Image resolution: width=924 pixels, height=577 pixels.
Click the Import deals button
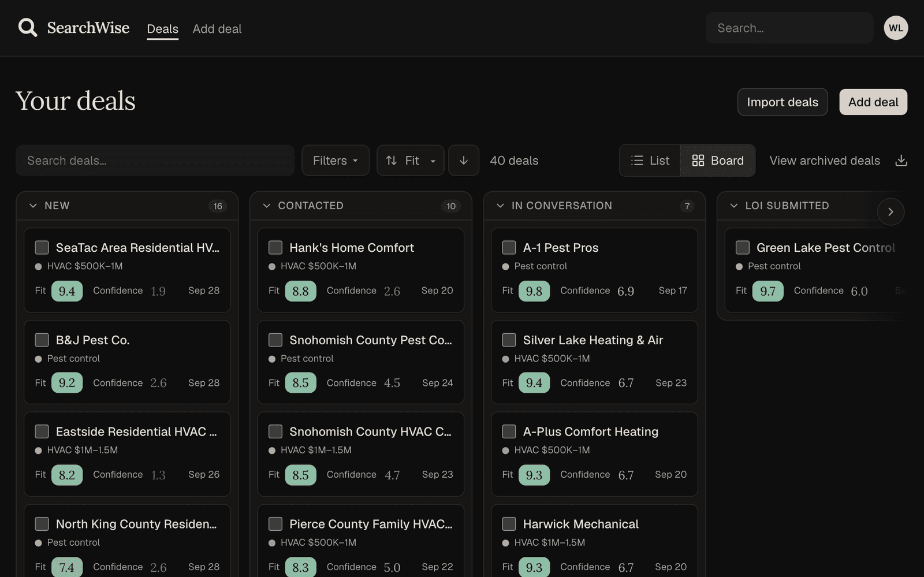click(x=783, y=102)
